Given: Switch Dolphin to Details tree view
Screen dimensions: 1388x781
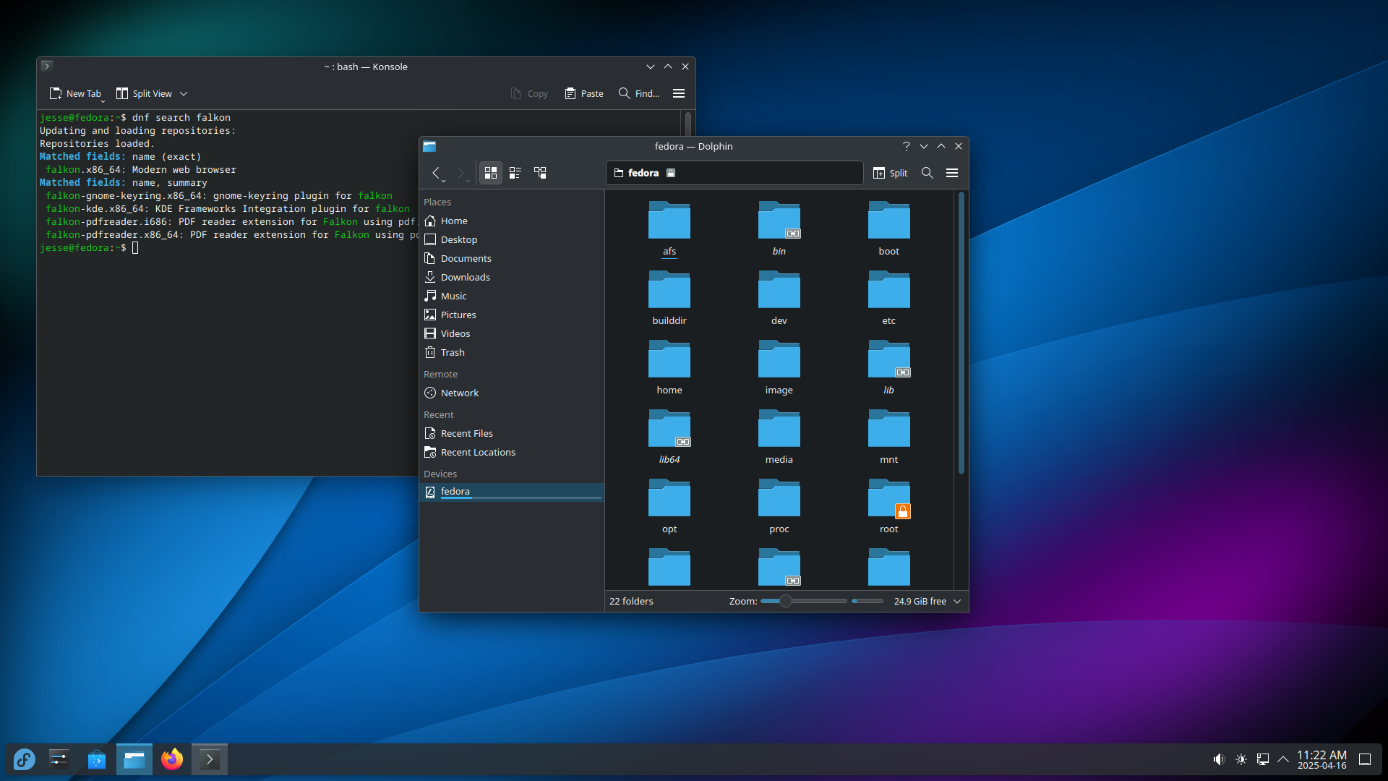Looking at the screenshot, I should (540, 173).
